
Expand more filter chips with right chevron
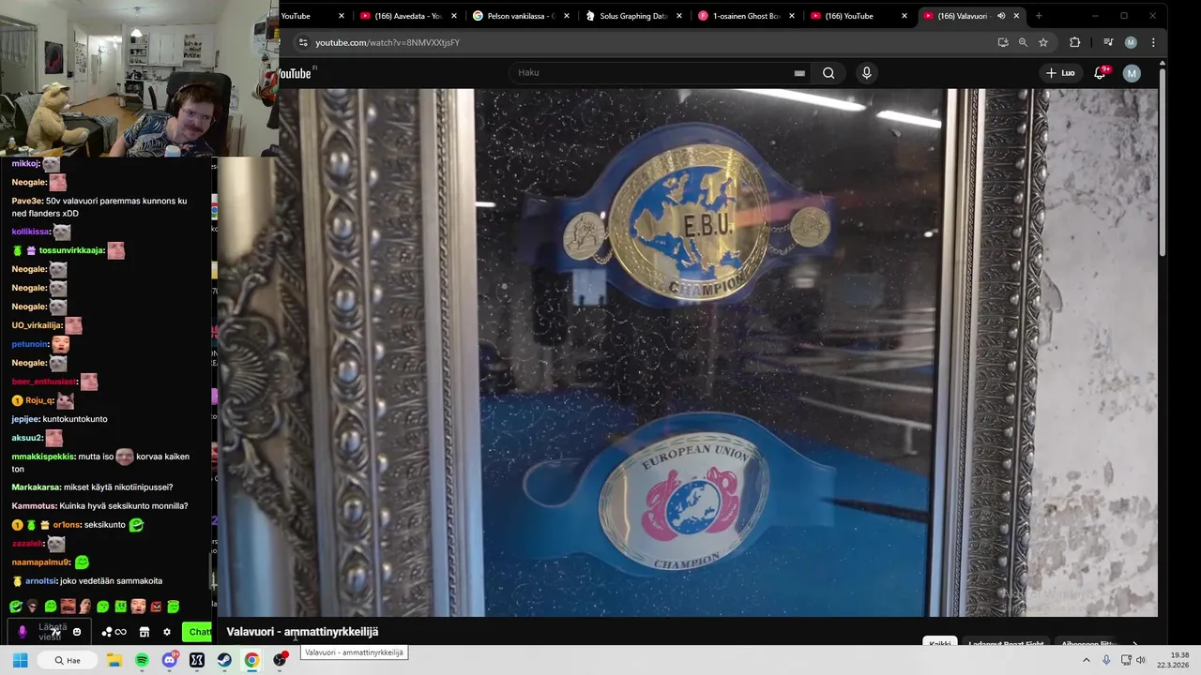pyautogui.click(x=1135, y=644)
